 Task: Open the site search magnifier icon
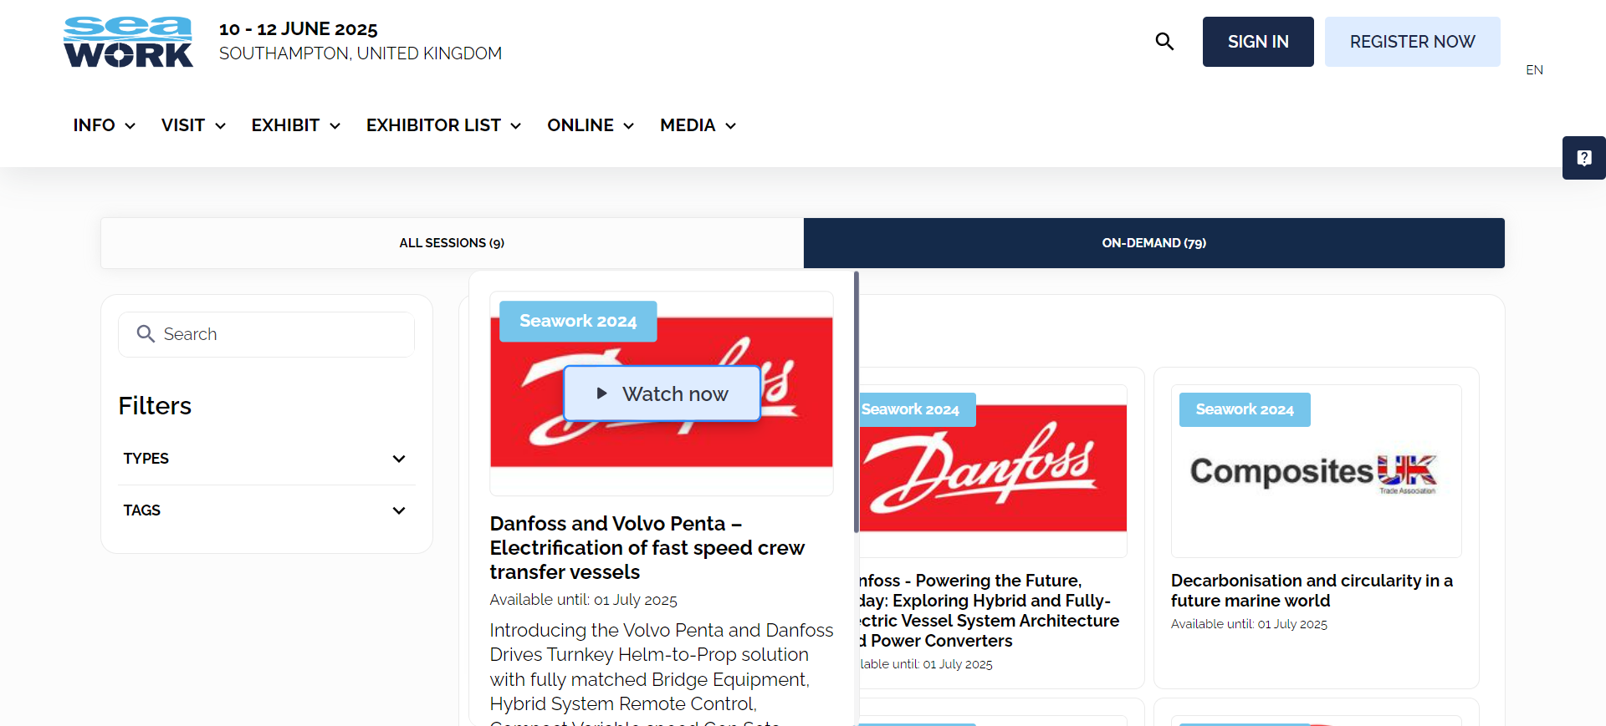(1164, 41)
